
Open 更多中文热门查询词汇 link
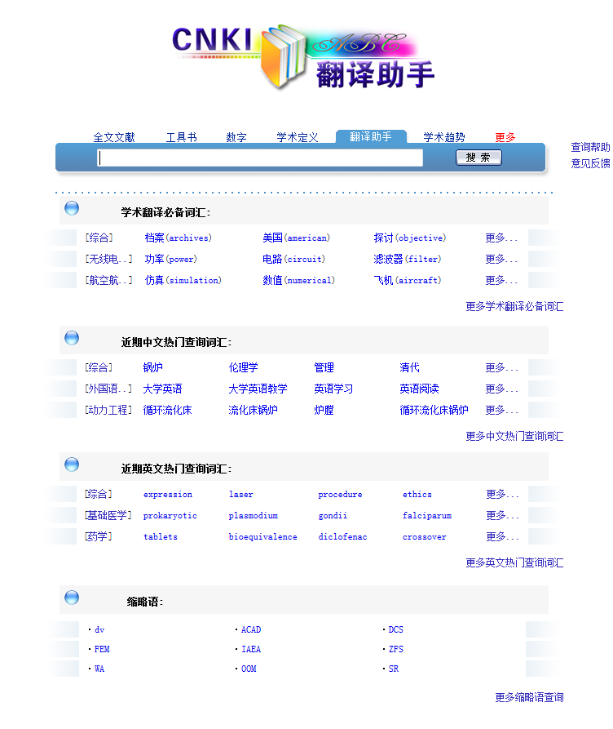[x=514, y=436]
